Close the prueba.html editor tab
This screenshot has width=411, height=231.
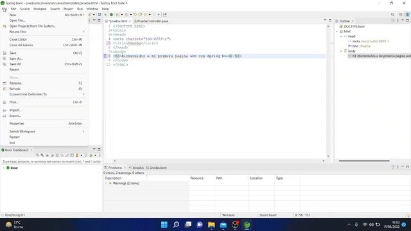(130, 21)
